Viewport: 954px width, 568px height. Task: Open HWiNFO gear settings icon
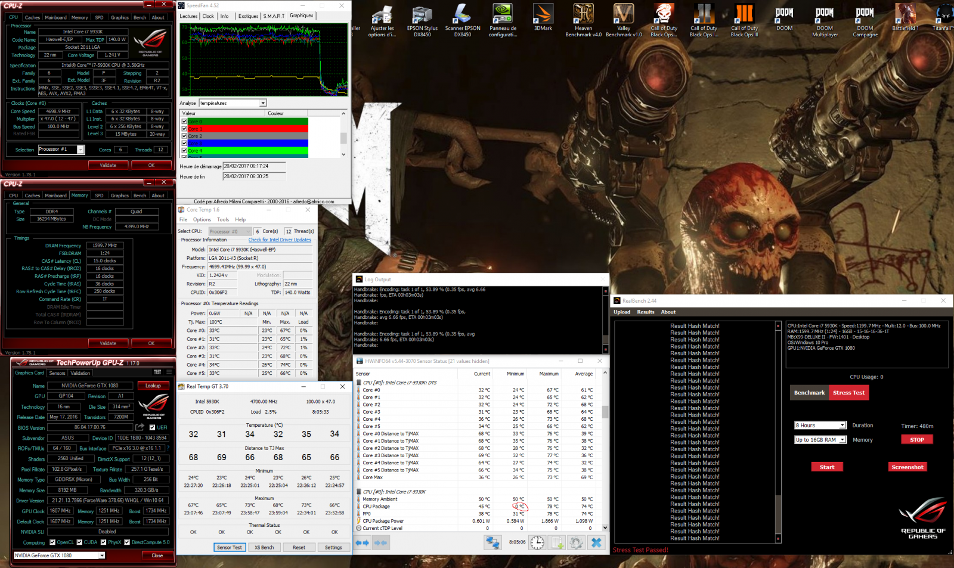click(576, 542)
